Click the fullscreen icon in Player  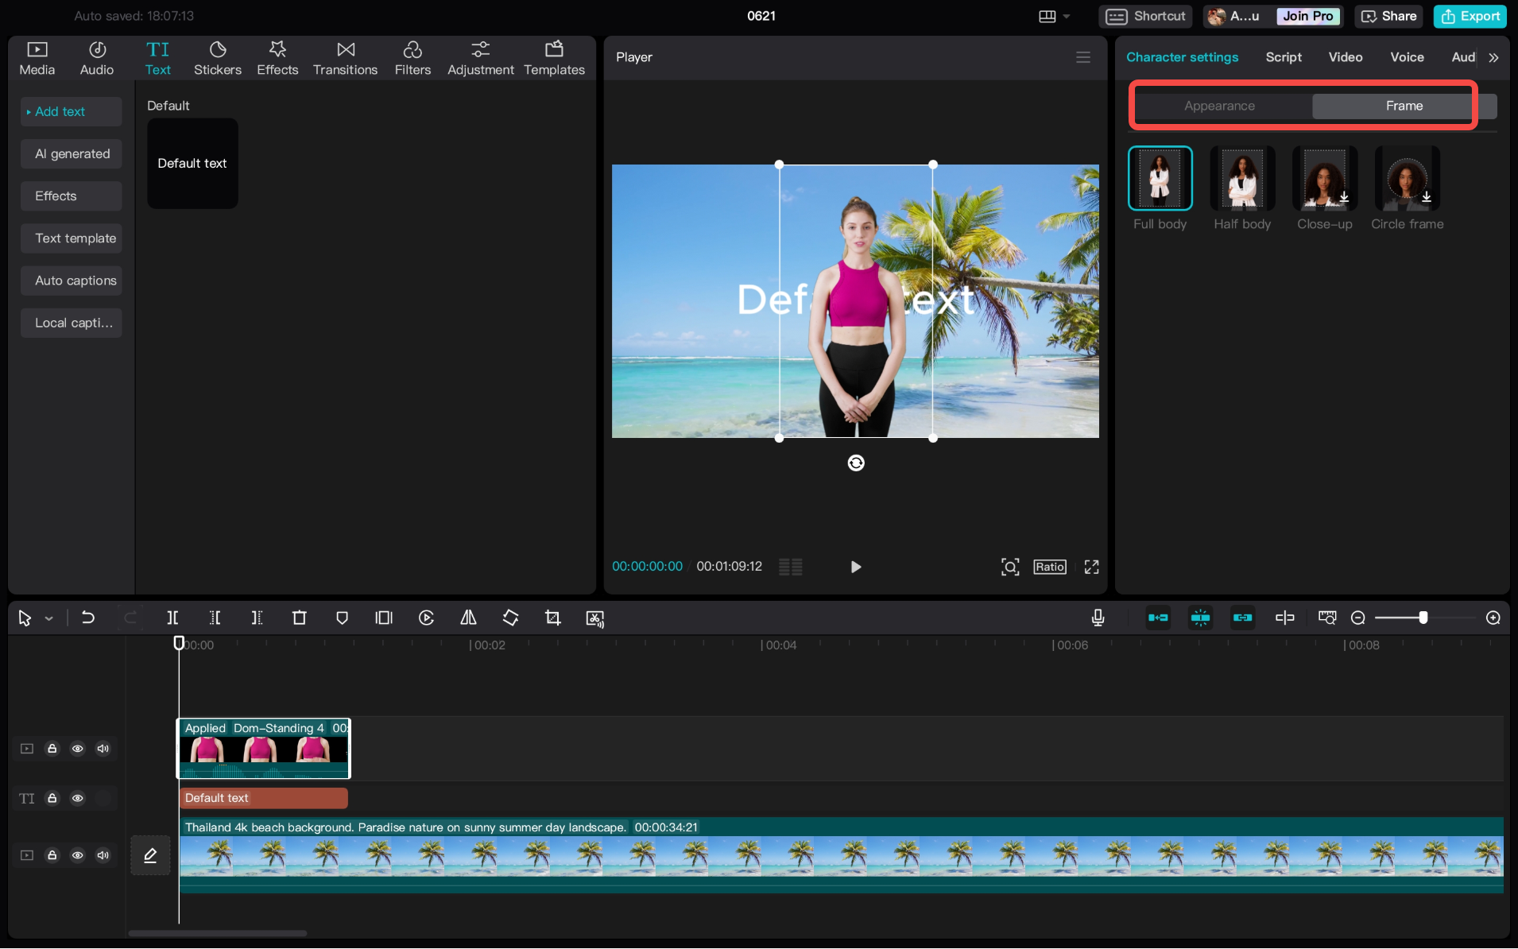(1091, 567)
